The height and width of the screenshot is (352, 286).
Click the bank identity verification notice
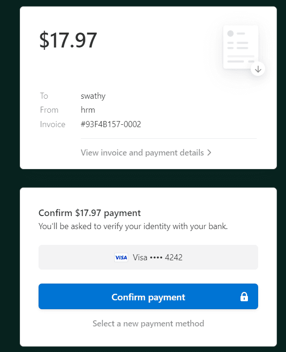tap(133, 227)
